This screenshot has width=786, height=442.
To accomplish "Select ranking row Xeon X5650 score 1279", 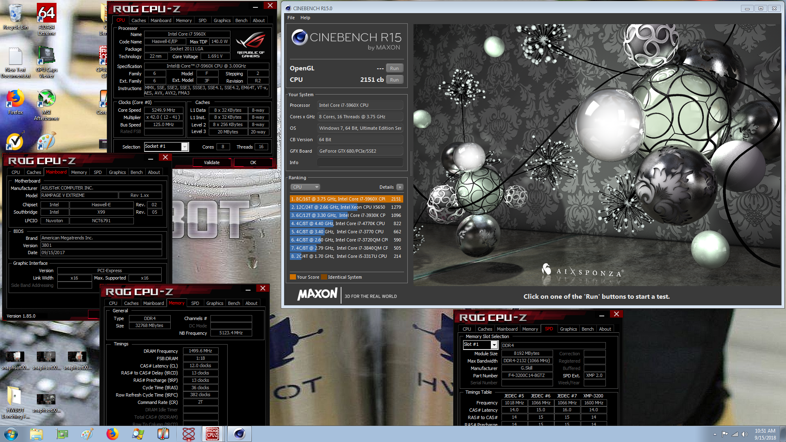I will (x=346, y=207).
